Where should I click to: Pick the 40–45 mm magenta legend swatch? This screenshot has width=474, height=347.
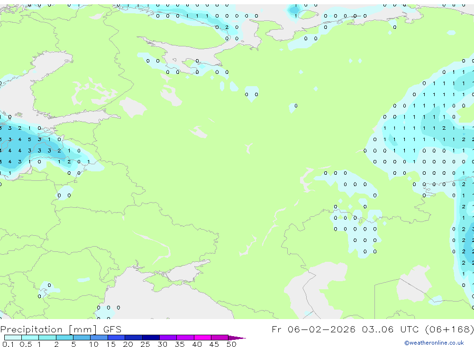[202, 338]
